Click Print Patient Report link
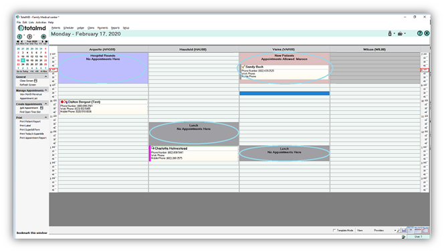 (x=30, y=122)
